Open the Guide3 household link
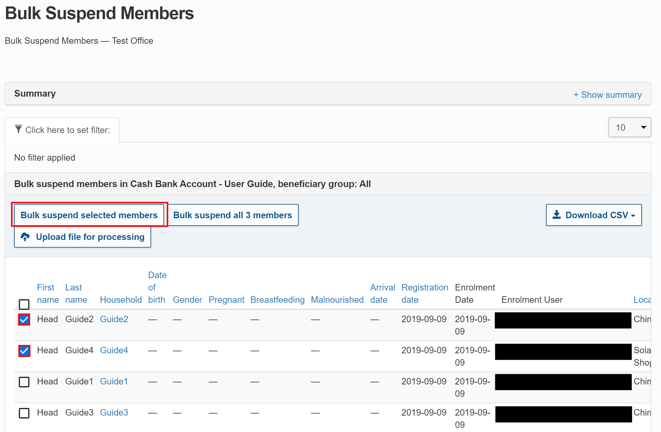Viewport: 661px width, 432px height. click(114, 412)
